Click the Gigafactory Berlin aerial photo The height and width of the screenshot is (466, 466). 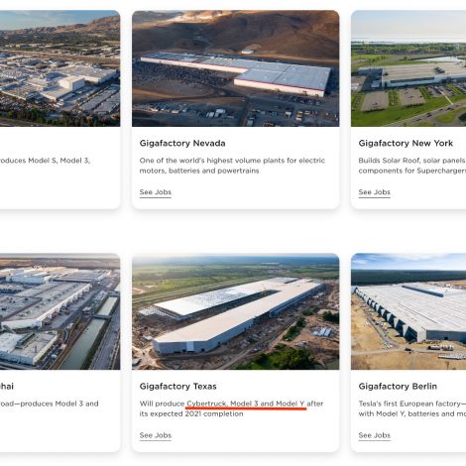pyautogui.click(x=408, y=311)
